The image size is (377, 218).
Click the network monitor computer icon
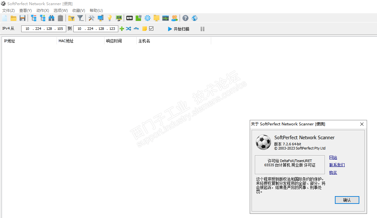click(x=101, y=18)
